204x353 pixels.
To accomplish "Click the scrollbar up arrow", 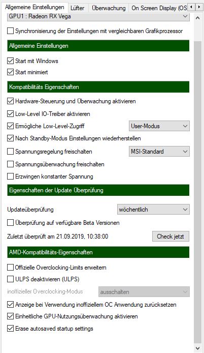I will 198,18.
